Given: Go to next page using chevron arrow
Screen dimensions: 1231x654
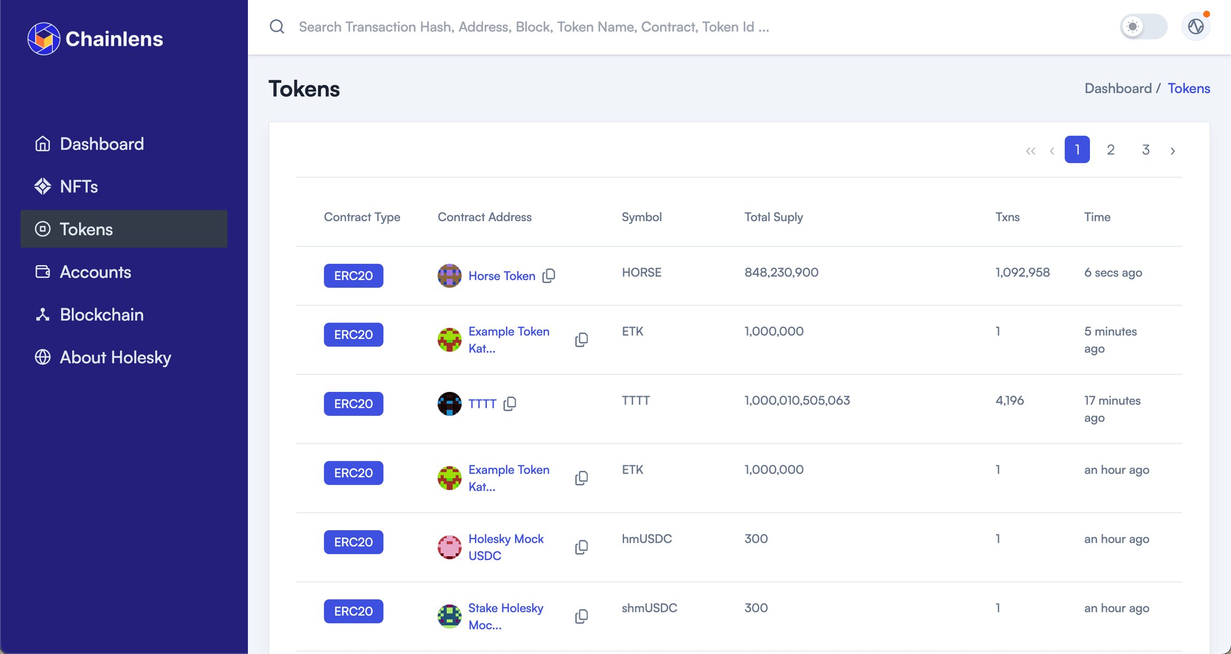Looking at the screenshot, I should coord(1173,150).
